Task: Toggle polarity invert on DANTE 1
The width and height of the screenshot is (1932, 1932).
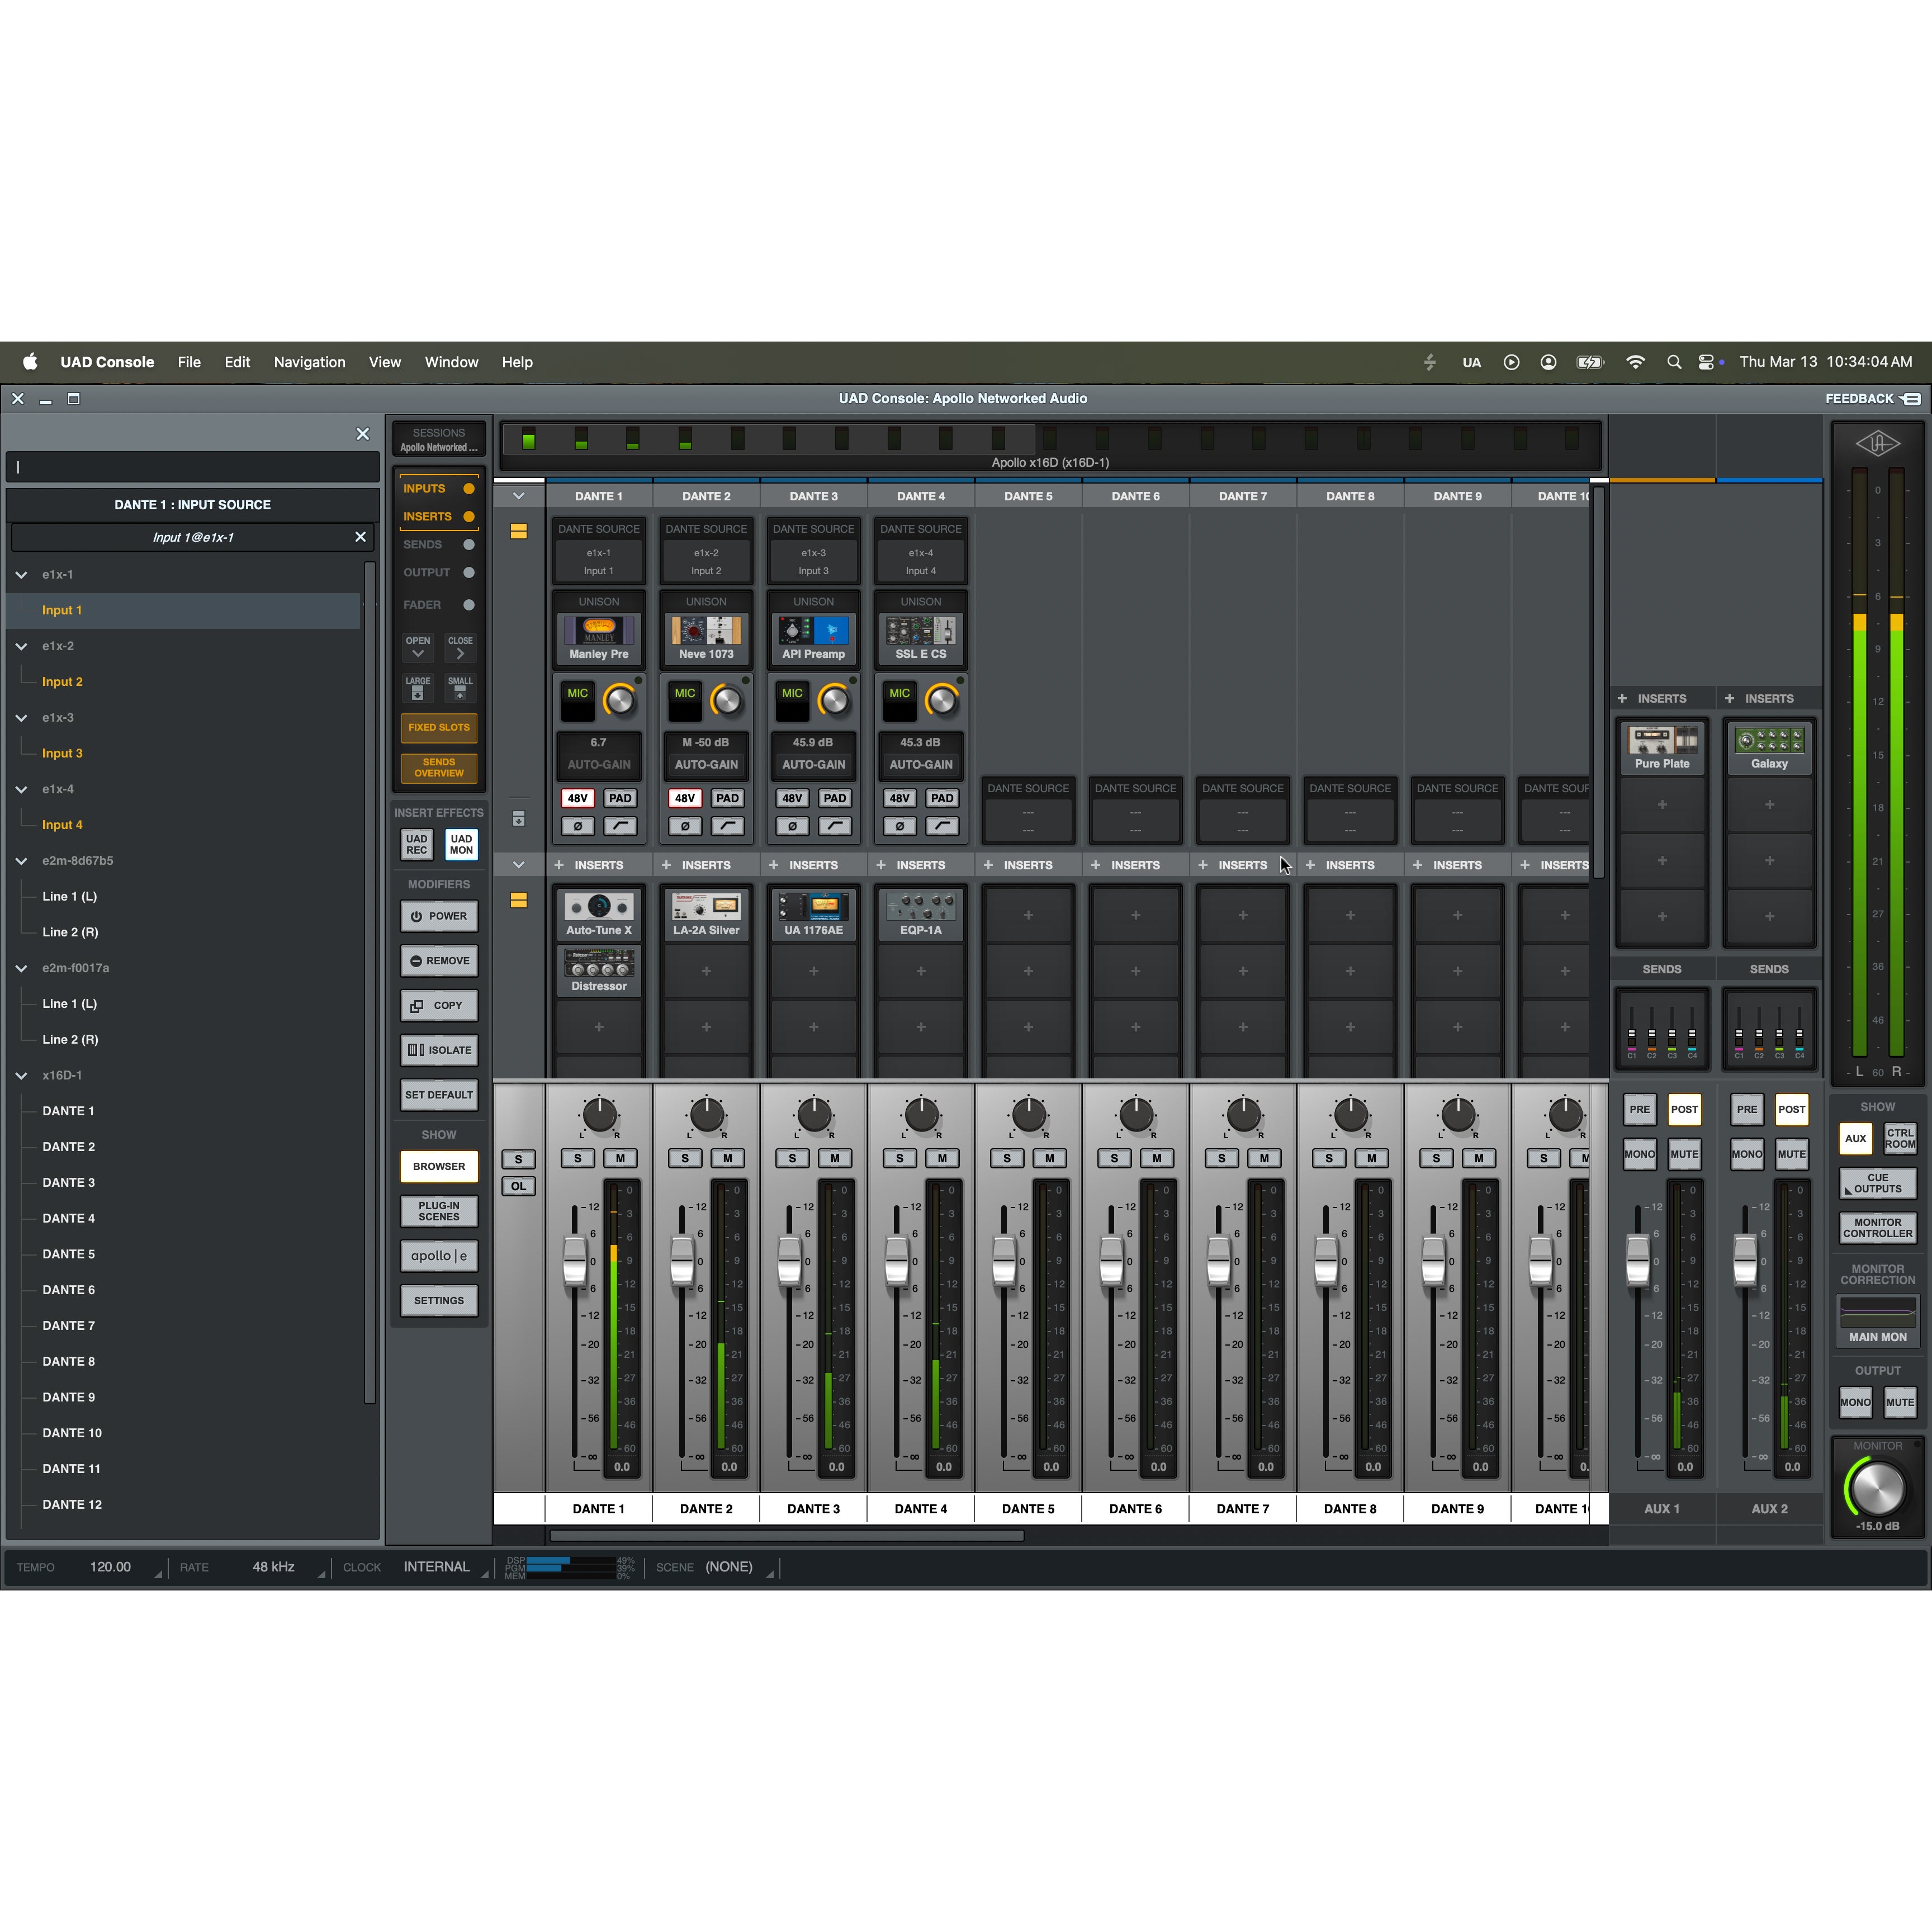Action: [577, 826]
